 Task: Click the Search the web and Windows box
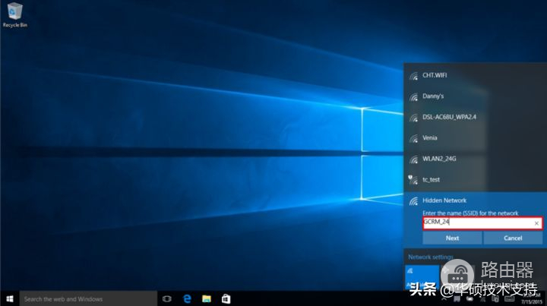[x=87, y=298]
